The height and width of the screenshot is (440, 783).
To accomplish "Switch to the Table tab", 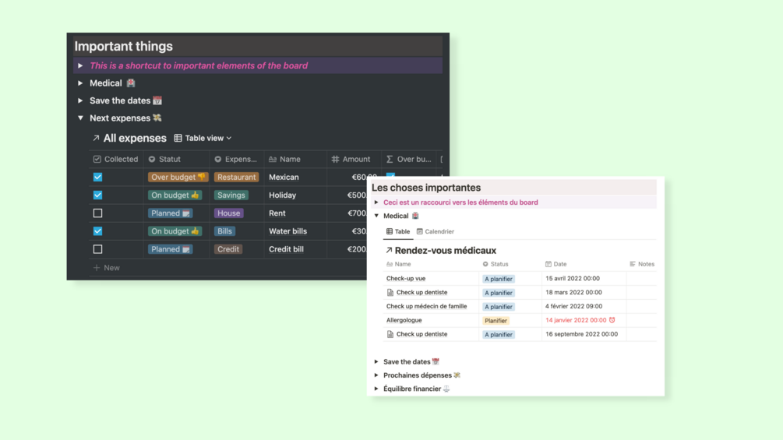I will (398, 231).
